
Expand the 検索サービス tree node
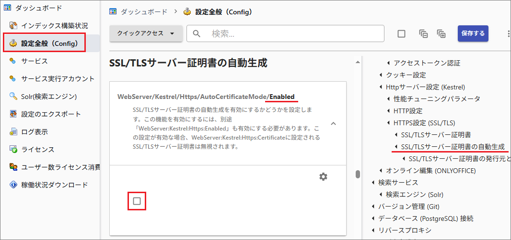[373, 183]
